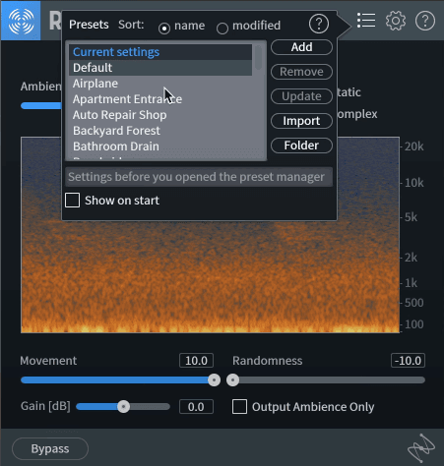Click the Gain dB value field
Image resolution: width=444 pixels, height=466 pixels.
click(196, 407)
